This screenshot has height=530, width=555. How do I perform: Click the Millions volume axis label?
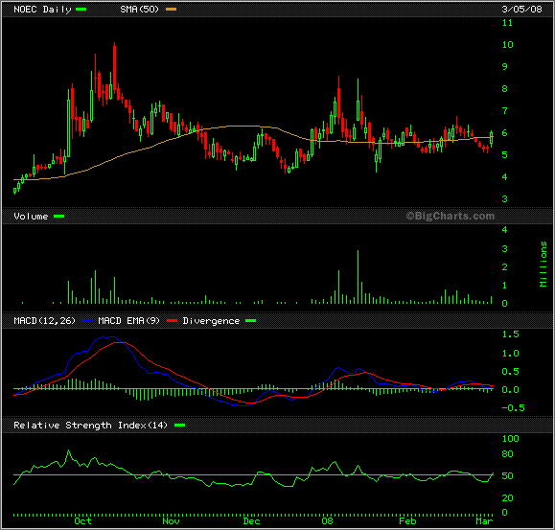(x=543, y=264)
